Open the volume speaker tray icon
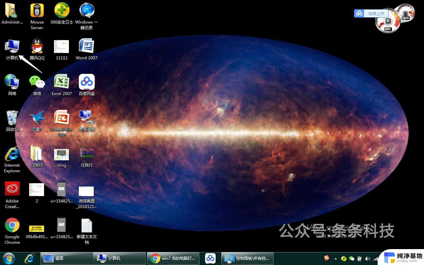Image resolution: width=424 pixels, height=265 pixels. (x=368, y=258)
